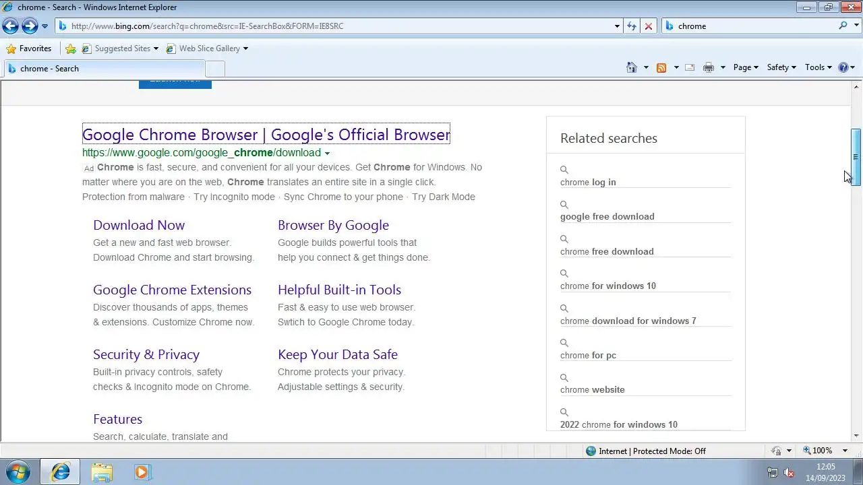Screen dimensions: 863x485
Task: Click the Read Mail envelope icon
Action: [690, 67]
